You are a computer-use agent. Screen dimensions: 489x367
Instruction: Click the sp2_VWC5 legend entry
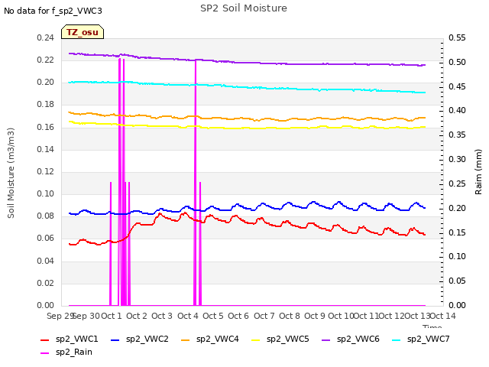[x=280, y=339]
